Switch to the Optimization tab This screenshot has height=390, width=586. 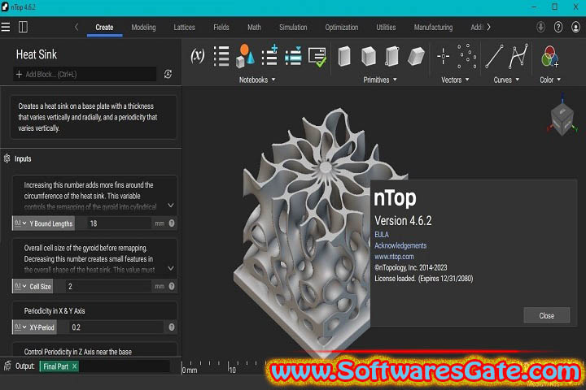[342, 28]
